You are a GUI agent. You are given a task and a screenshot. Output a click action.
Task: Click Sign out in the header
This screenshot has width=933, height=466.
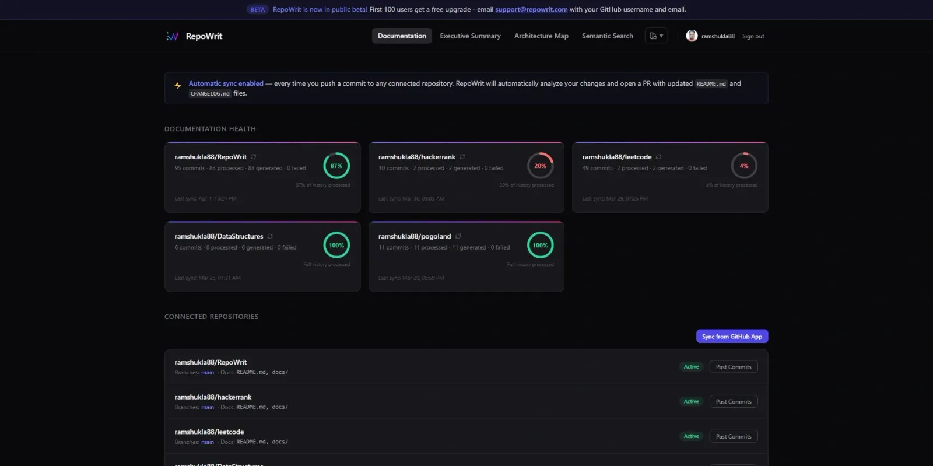click(753, 36)
